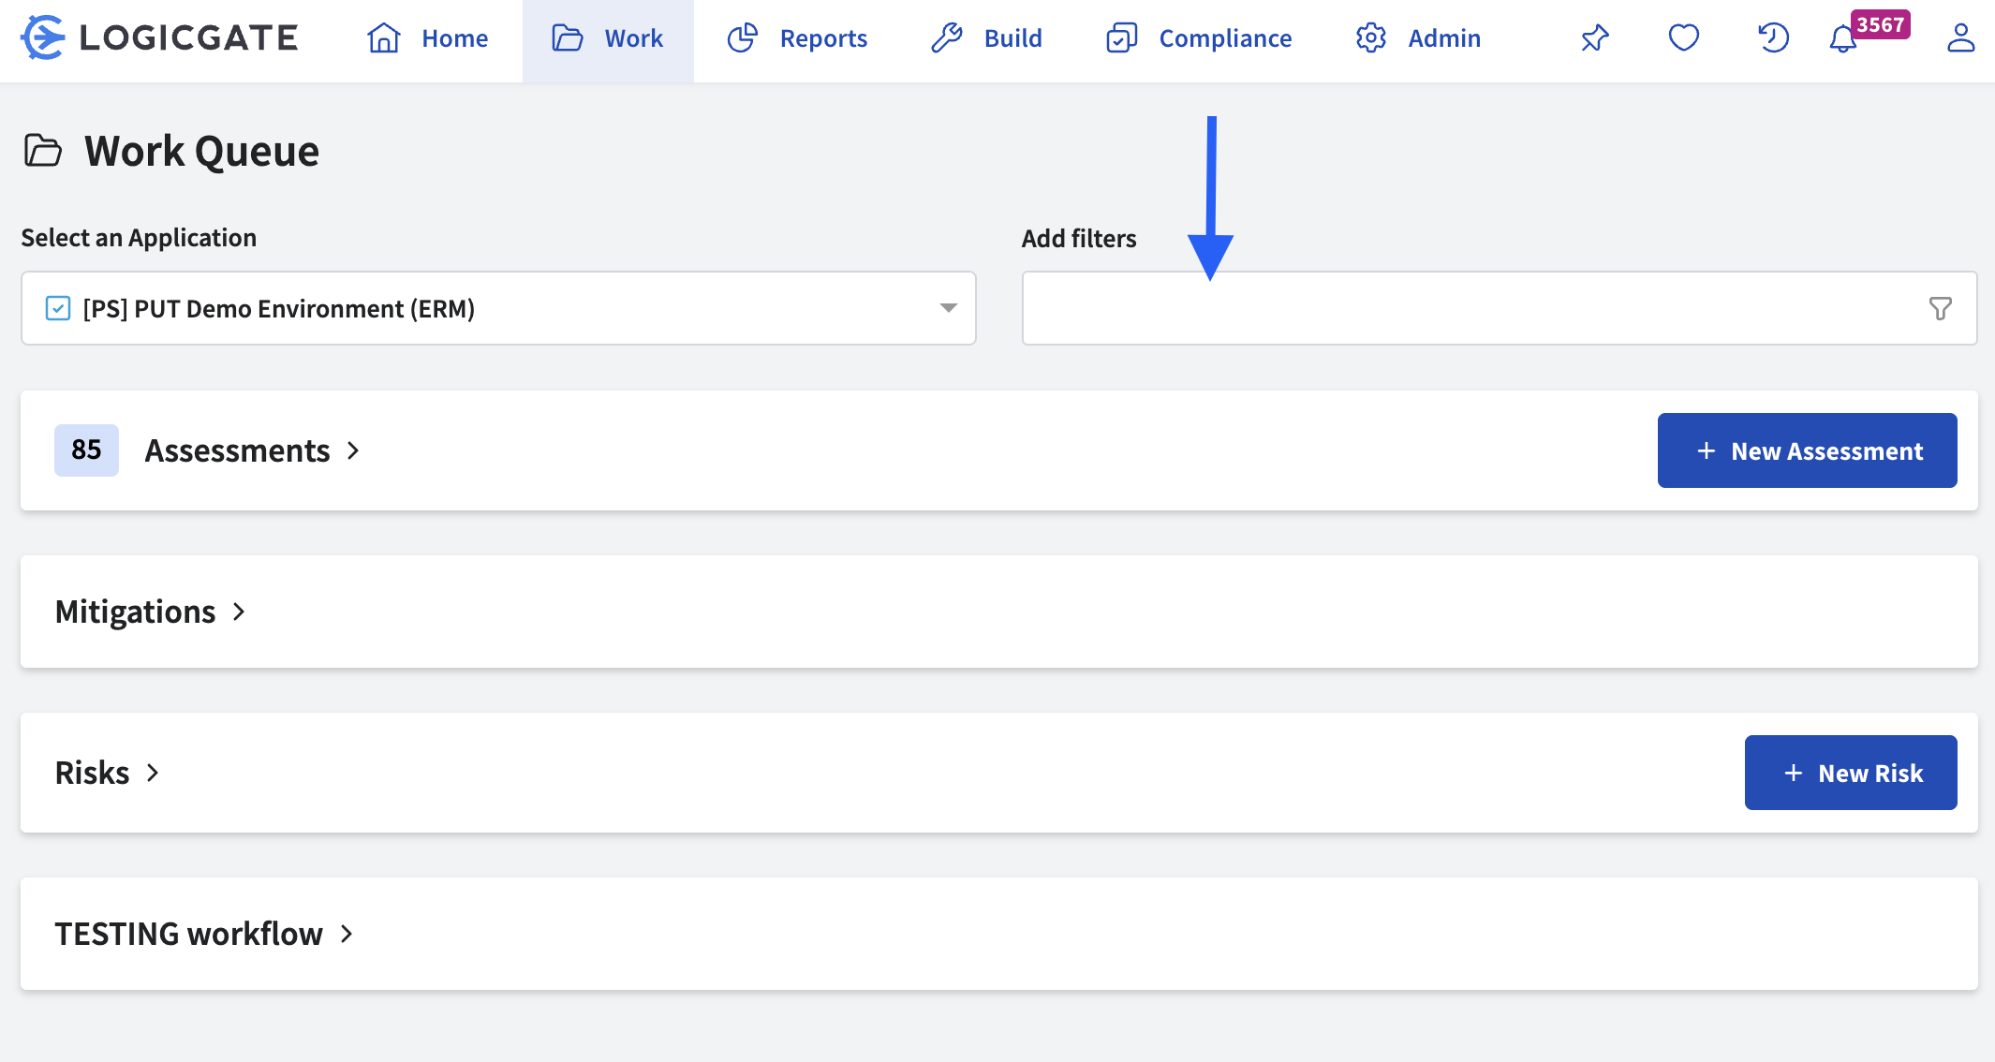The width and height of the screenshot is (1995, 1062).
Task: Click the heart favorites icon
Action: coord(1683,37)
